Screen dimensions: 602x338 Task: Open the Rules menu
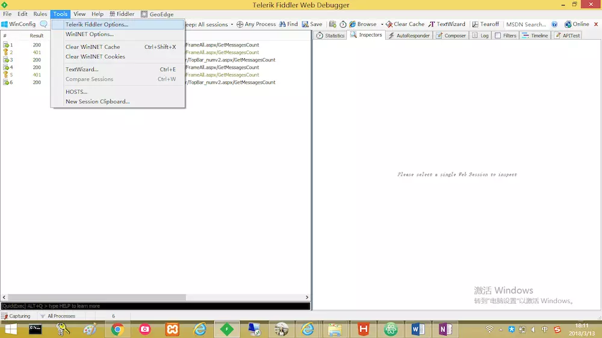40,14
